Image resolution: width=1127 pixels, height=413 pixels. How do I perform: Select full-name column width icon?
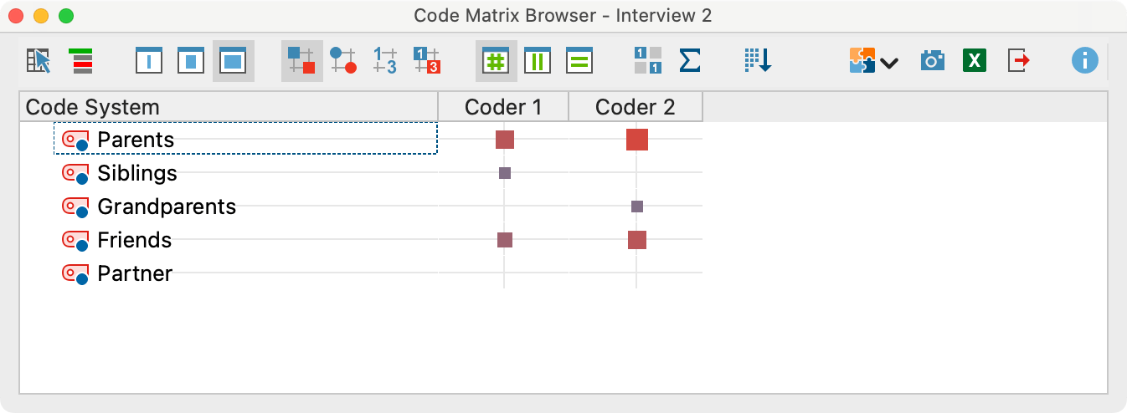point(233,61)
